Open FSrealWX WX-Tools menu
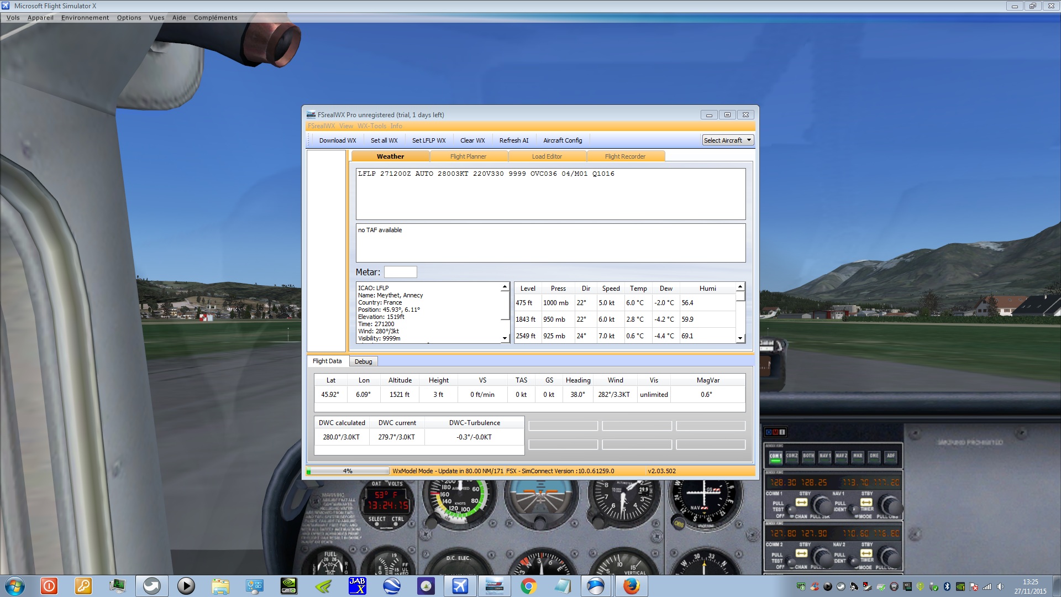 click(x=371, y=126)
